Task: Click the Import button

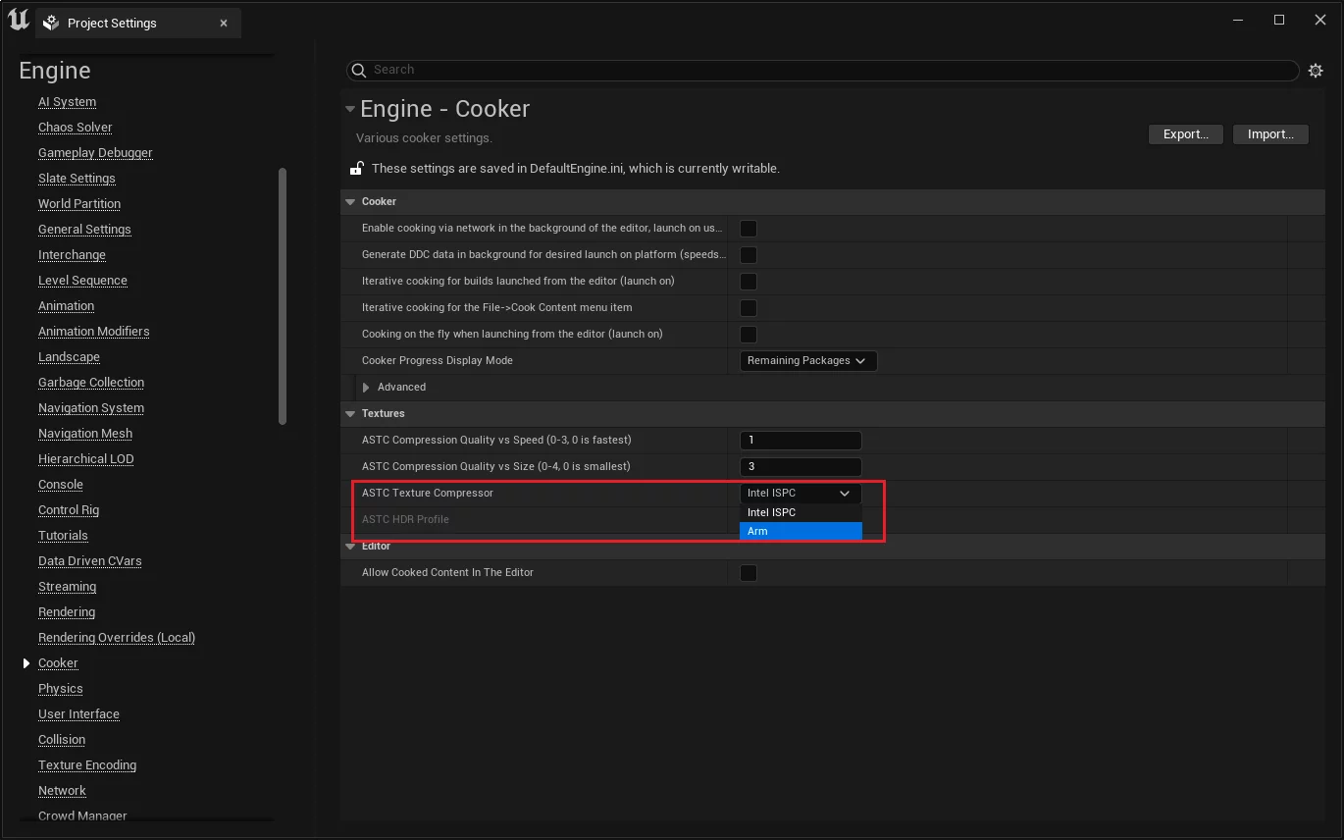Action: click(1270, 134)
